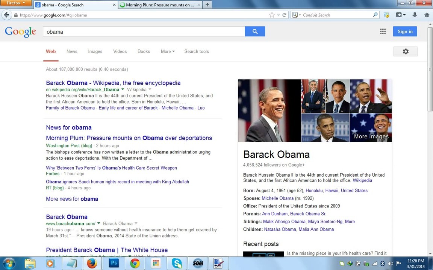Open the Maya Soetoro-Ng sibling link
The image size is (433, 270).
[325, 222]
